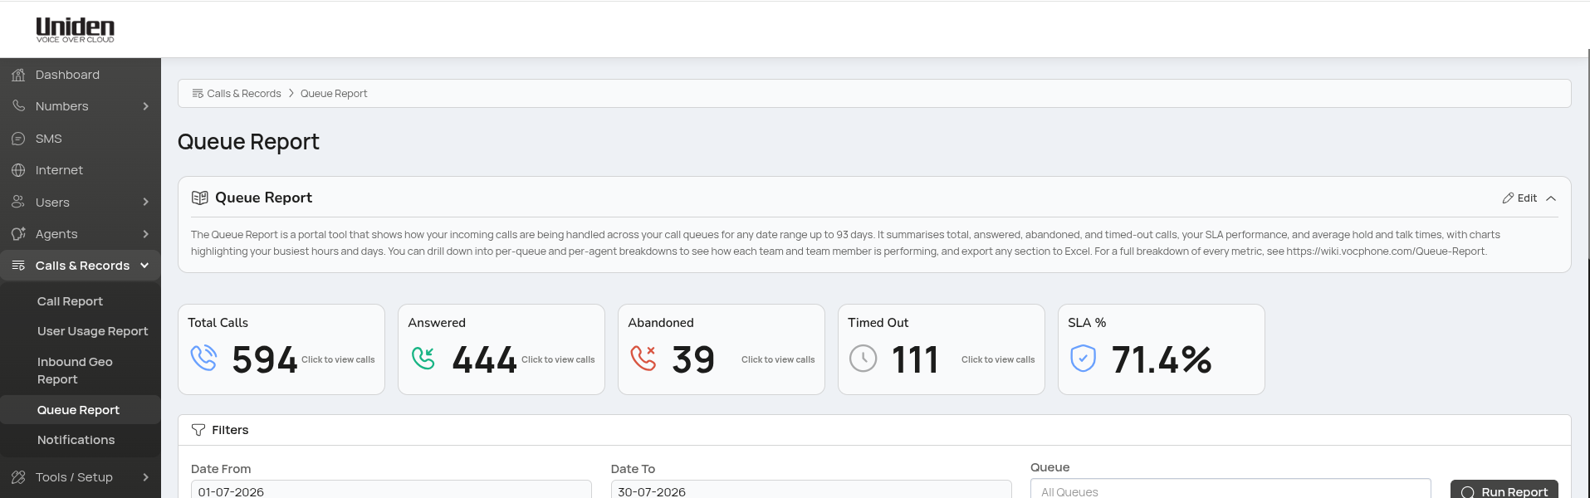1590x498 pixels.
Task: Click the blue phone icon in Total Calls card
Action: (203, 358)
